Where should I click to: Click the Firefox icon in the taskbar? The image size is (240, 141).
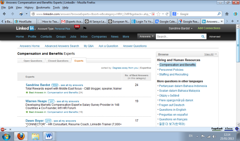coord(21,136)
